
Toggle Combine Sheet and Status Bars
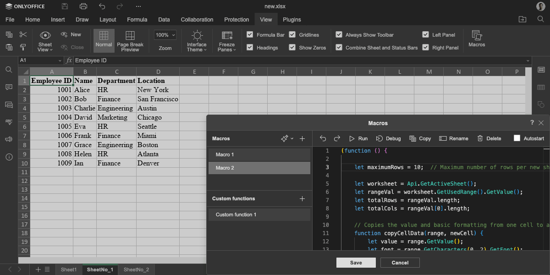pos(339,47)
